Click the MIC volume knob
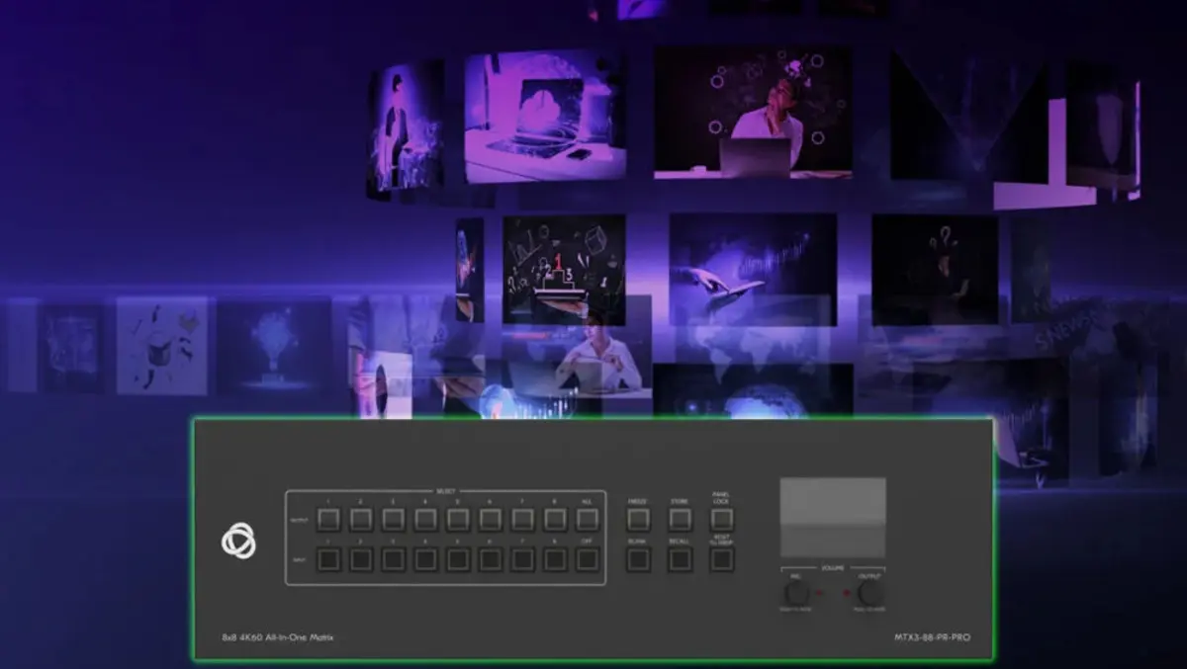The height and width of the screenshot is (669, 1187). click(x=795, y=593)
